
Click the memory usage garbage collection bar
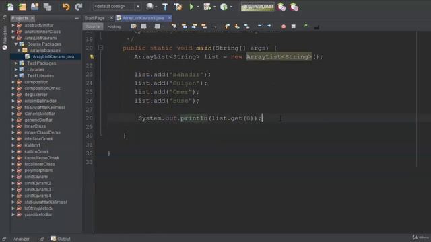[x=257, y=7]
